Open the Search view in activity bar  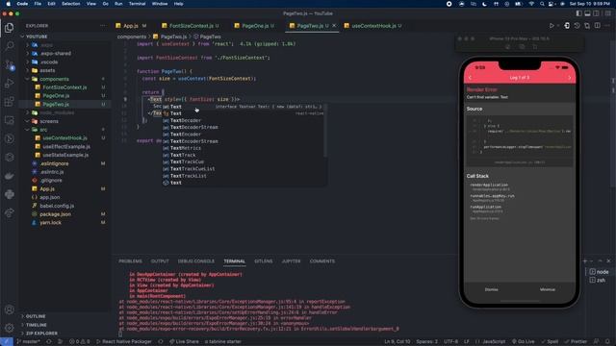9,46
